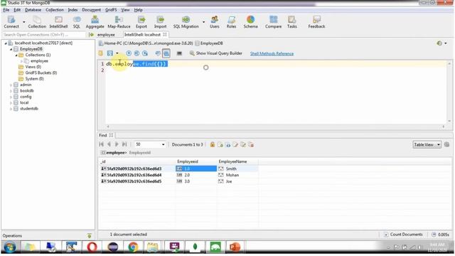The height and width of the screenshot is (256, 455).
Task: Collapse the localhost connection node
Action: point(6,43)
